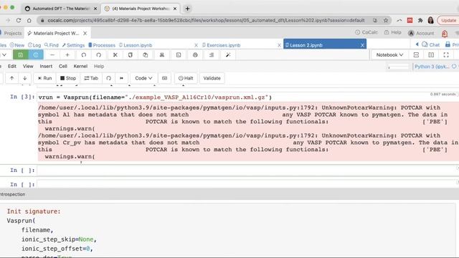
Task: Open the Chat panel
Action: (431, 44)
